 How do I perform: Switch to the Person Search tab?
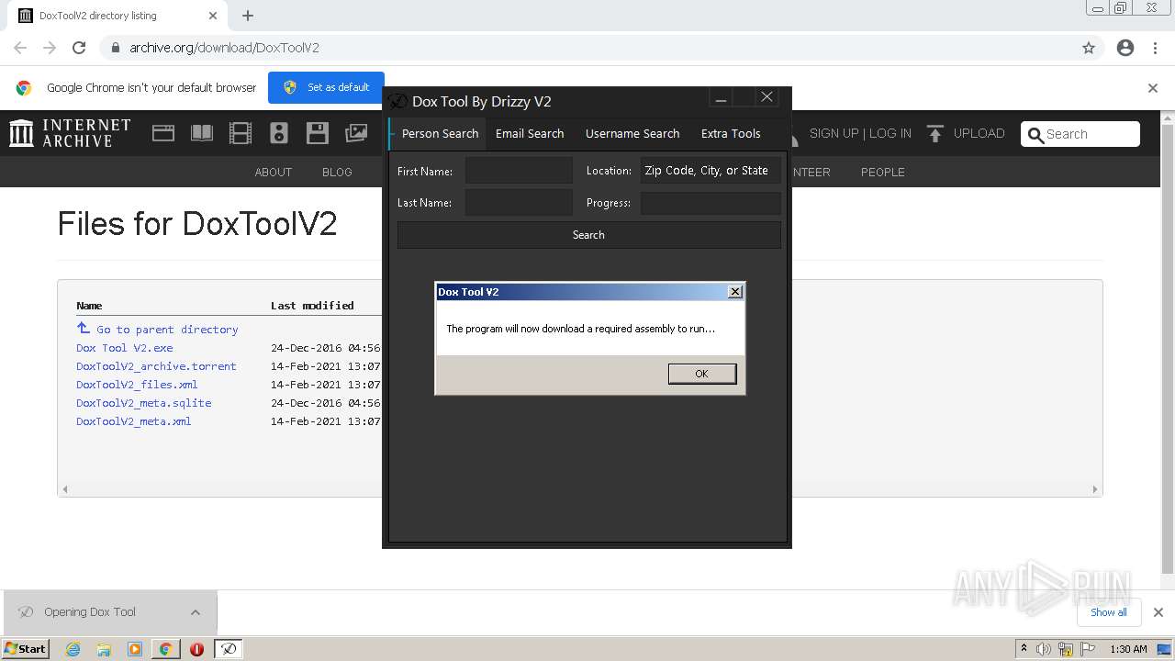click(x=440, y=133)
